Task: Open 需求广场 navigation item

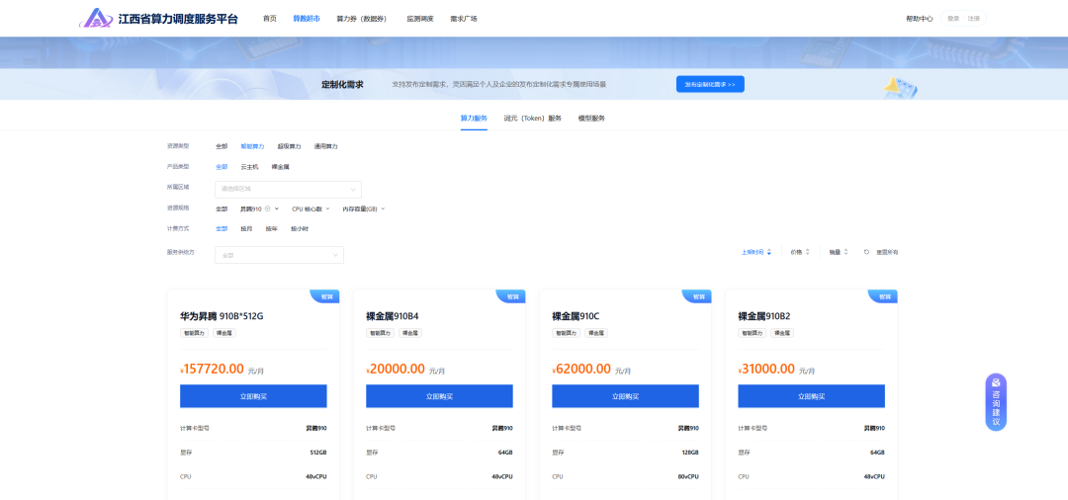Action: tap(463, 19)
